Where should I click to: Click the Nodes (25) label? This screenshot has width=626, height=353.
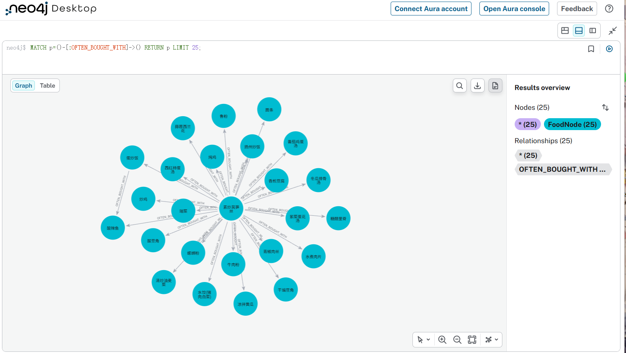click(532, 107)
